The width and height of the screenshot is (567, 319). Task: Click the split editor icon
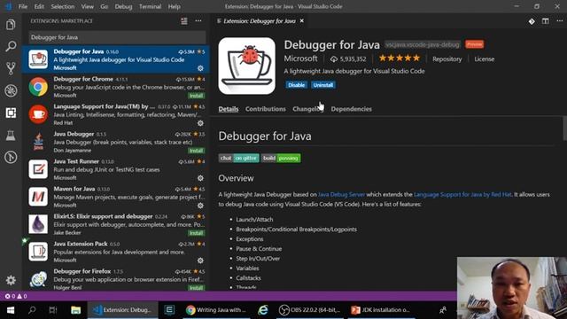[x=546, y=21]
